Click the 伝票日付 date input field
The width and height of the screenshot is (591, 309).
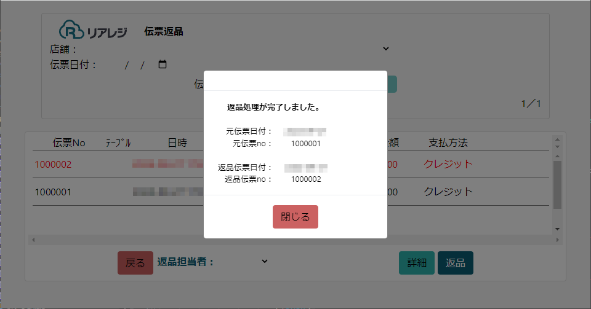tap(135, 65)
